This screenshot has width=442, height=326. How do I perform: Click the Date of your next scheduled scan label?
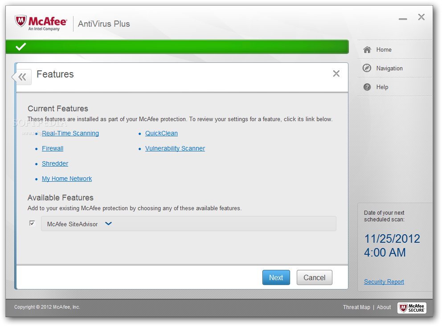coord(384,216)
